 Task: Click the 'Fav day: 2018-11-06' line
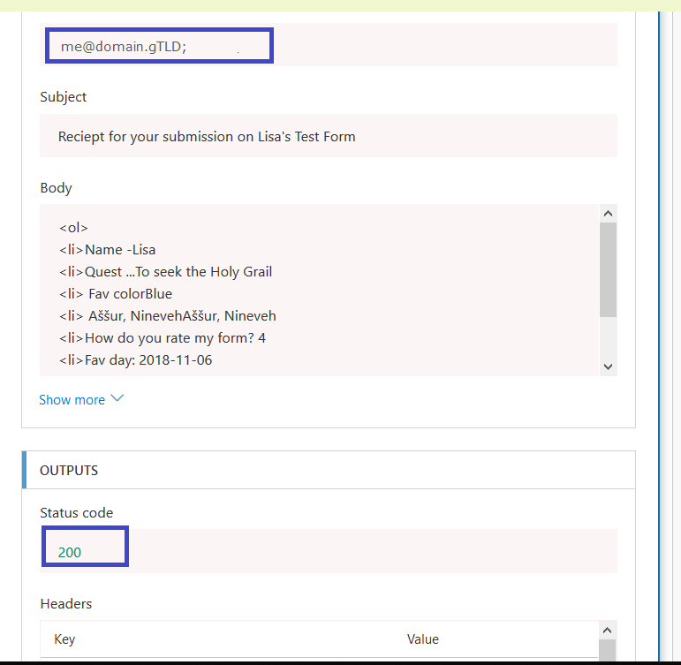click(x=136, y=359)
